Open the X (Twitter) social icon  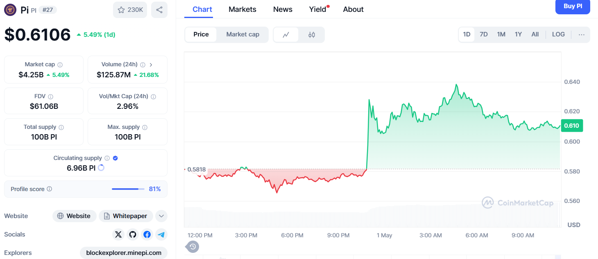118,234
